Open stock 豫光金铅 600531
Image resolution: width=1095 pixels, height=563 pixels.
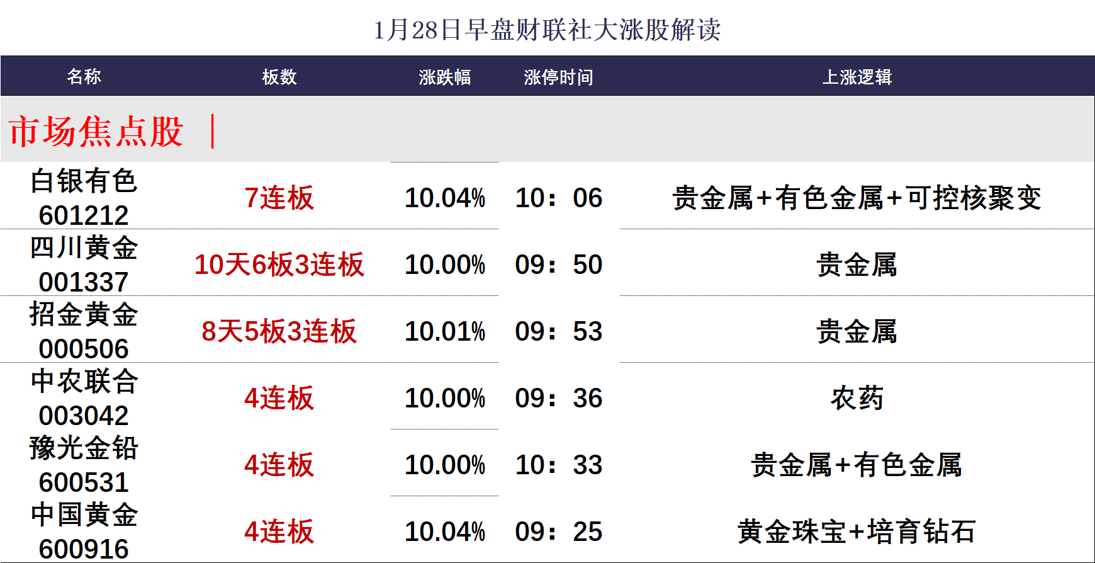[84, 465]
